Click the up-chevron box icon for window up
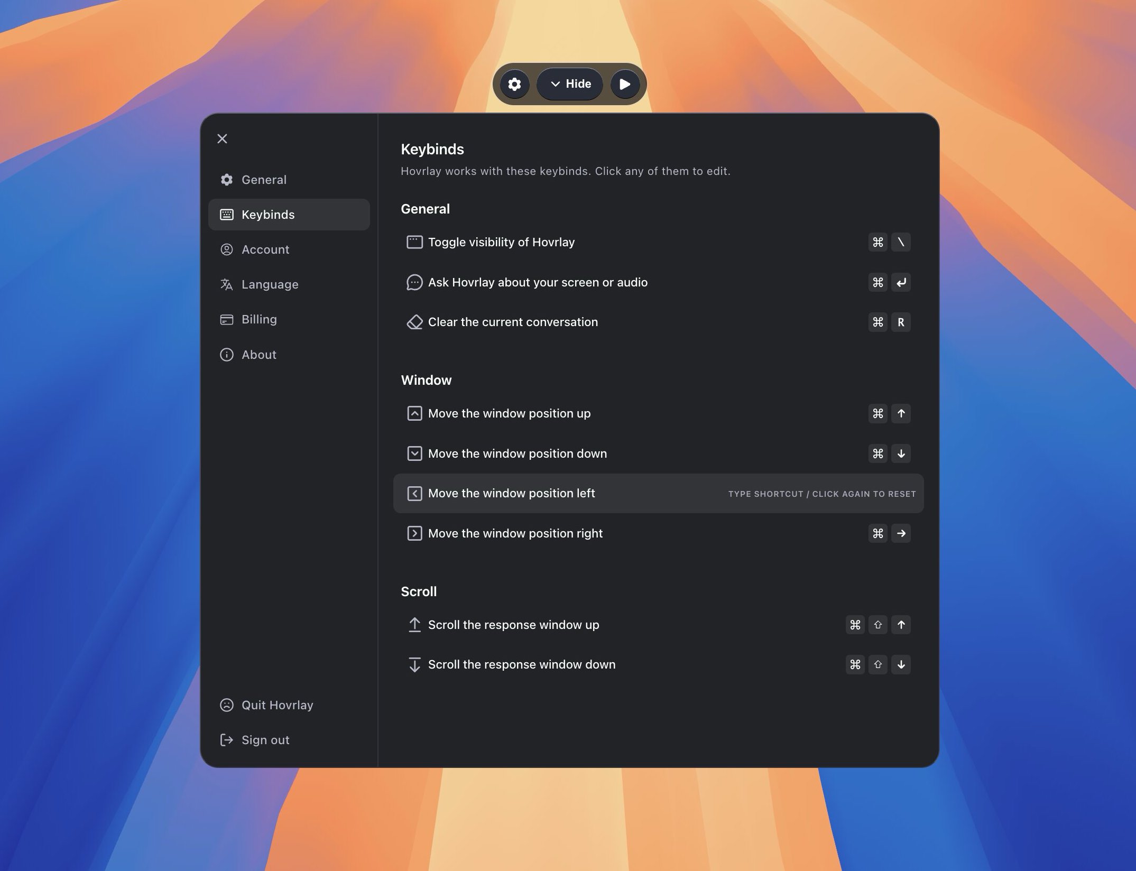This screenshot has width=1136, height=871. pos(414,413)
